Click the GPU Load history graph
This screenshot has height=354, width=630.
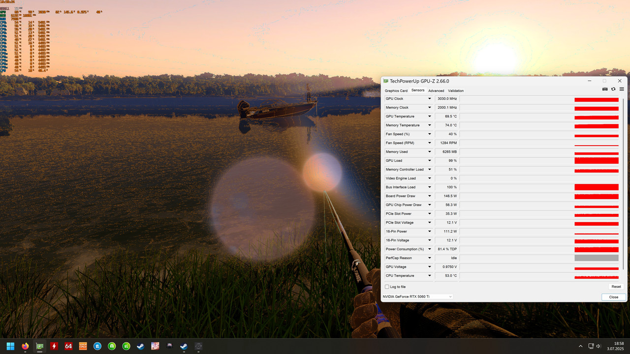tap(539, 161)
